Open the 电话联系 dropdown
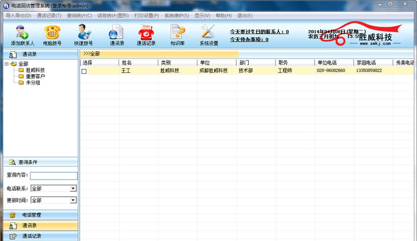The image size is (417, 241). pyautogui.click(x=73, y=188)
